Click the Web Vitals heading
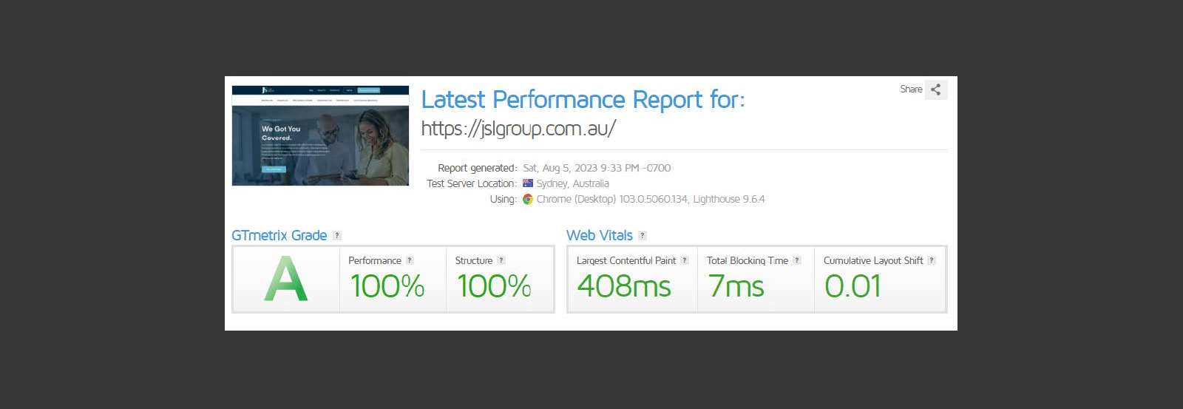This screenshot has height=409, width=1183. coord(600,235)
